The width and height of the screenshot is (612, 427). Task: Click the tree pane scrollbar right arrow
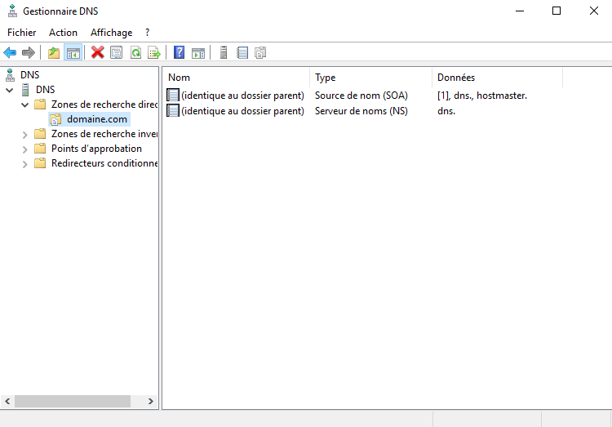tap(151, 401)
